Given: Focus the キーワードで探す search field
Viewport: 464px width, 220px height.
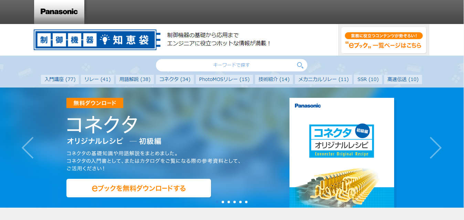Looking at the screenshot, I should 231,65.
